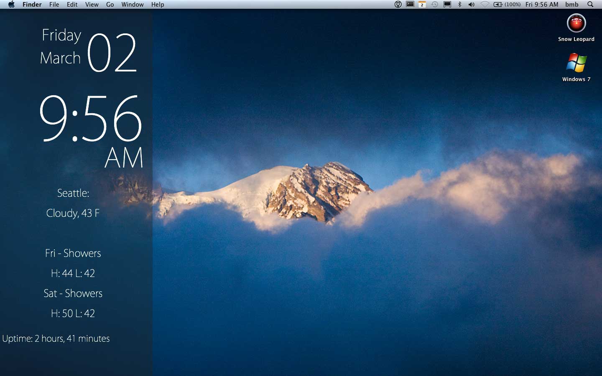
Task: Open Spotlight search magnifying glass
Action: (x=590, y=4)
